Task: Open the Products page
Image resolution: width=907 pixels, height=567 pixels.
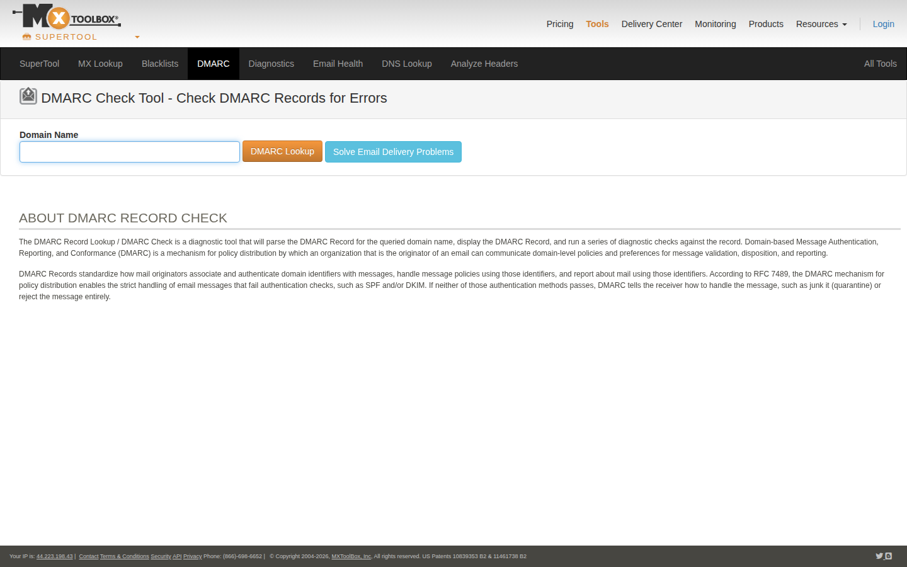Action: coord(766,24)
